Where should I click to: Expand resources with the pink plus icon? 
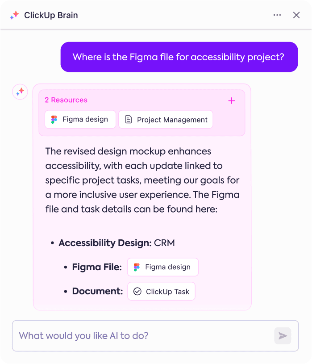pyautogui.click(x=232, y=101)
